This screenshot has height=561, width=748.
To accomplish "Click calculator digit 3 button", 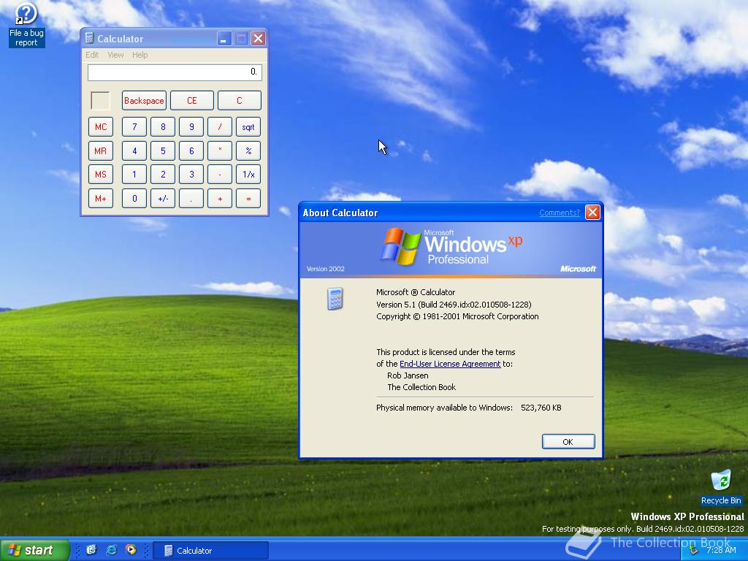I will tap(191, 175).
